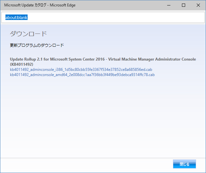Select the ダウンロード heading text
The height and width of the screenshot is (173, 206).
pyautogui.click(x=28, y=34)
